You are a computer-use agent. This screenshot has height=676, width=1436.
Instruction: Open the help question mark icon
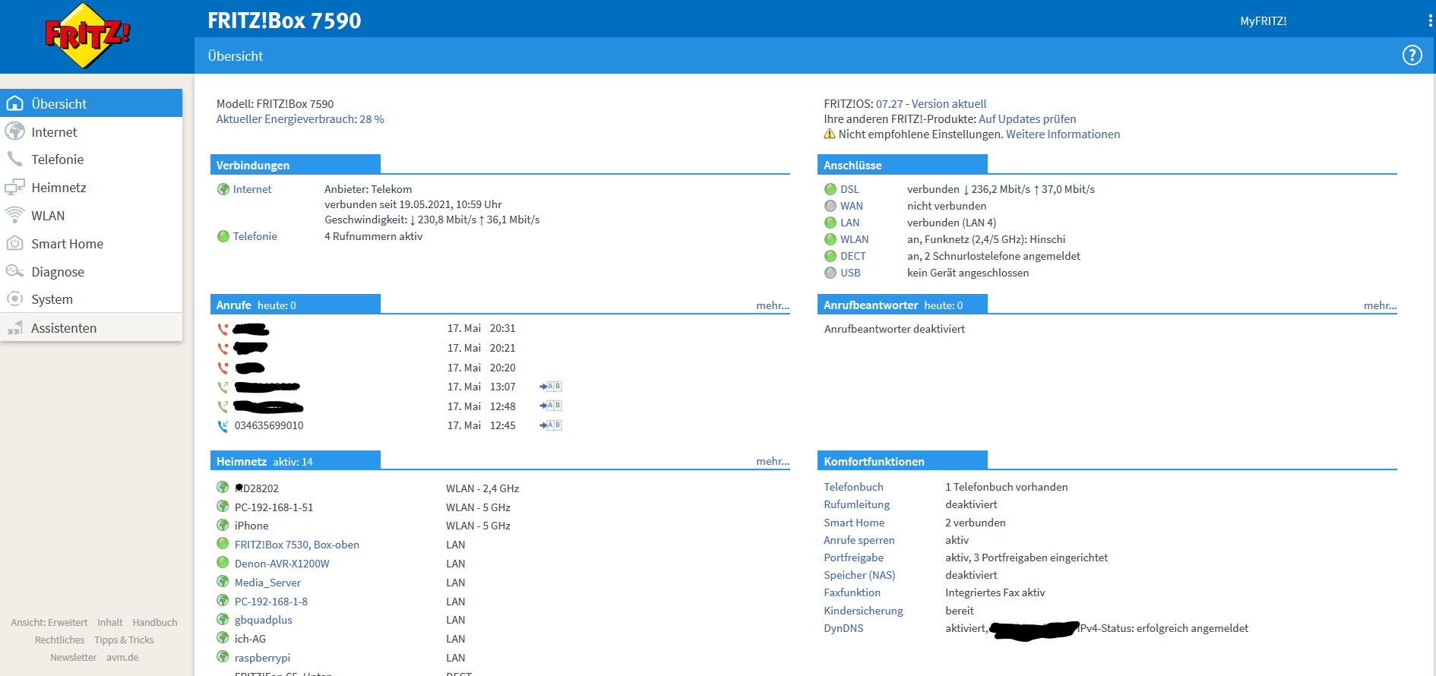point(1412,55)
